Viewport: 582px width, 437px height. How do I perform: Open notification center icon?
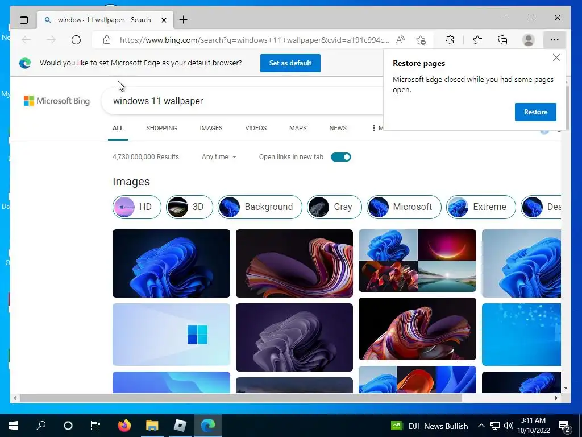pos(564,426)
